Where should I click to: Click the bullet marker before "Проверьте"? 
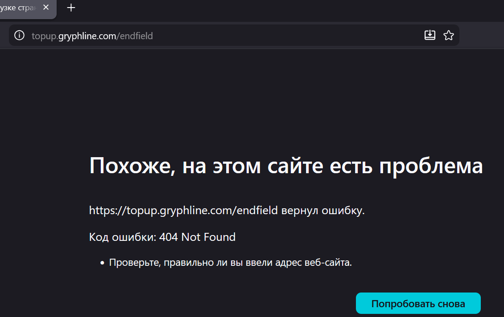coord(103,263)
